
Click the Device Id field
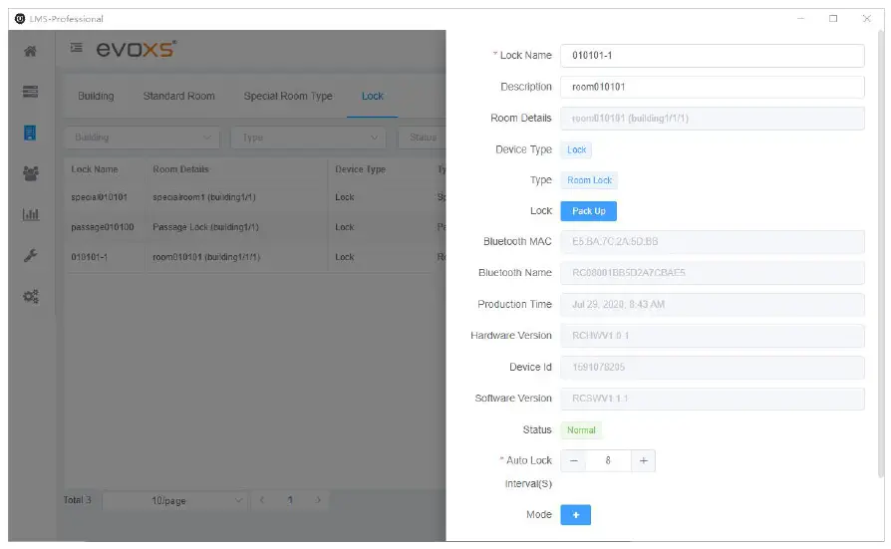point(712,367)
